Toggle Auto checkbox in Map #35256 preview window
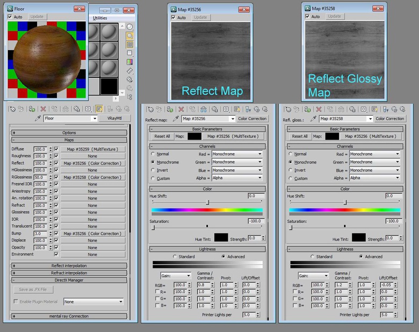Viewport: 419px width, 332px height. tap(174, 17)
